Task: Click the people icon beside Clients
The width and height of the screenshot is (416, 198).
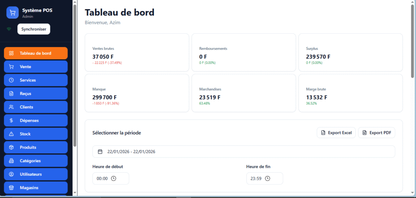Action: click(x=11, y=107)
